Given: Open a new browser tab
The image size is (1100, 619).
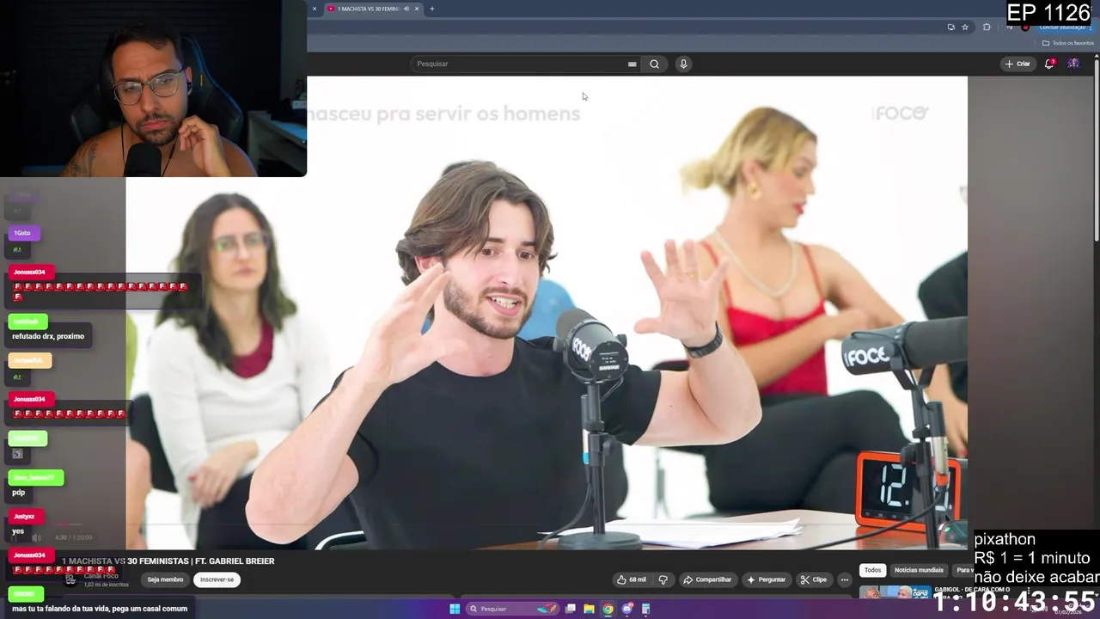Looking at the screenshot, I should point(431,9).
